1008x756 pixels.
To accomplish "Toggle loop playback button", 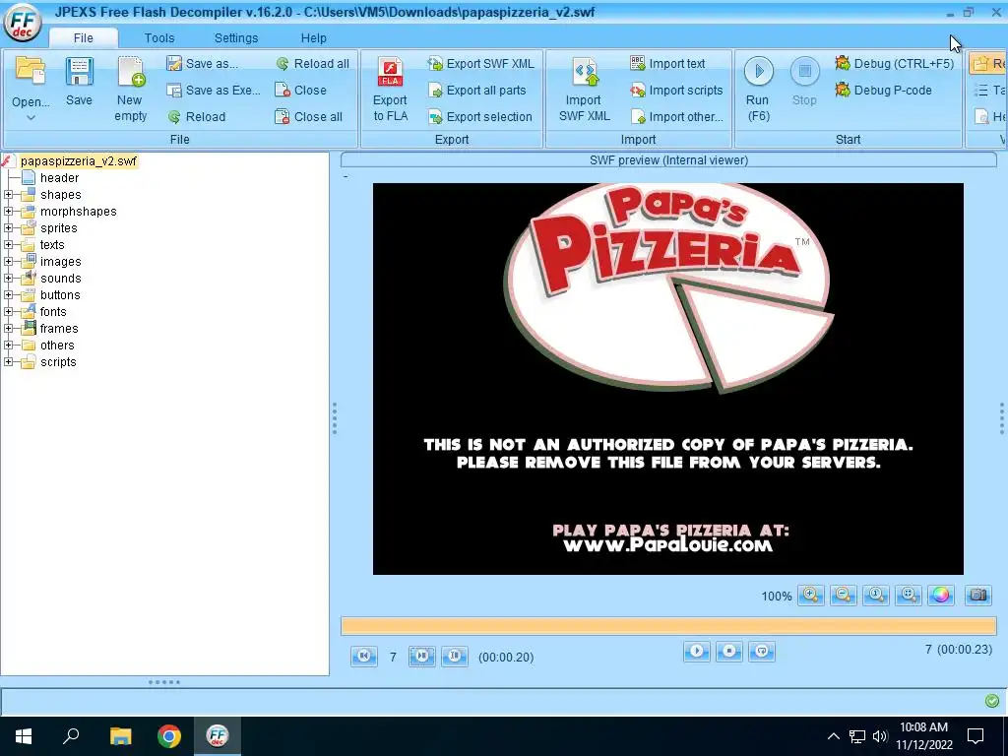I will pyautogui.click(x=762, y=652).
